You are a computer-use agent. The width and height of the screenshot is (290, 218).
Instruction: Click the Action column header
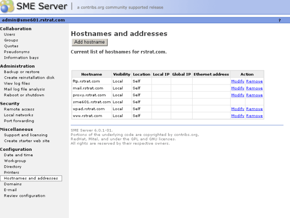pyautogui.click(x=247, y=74)
